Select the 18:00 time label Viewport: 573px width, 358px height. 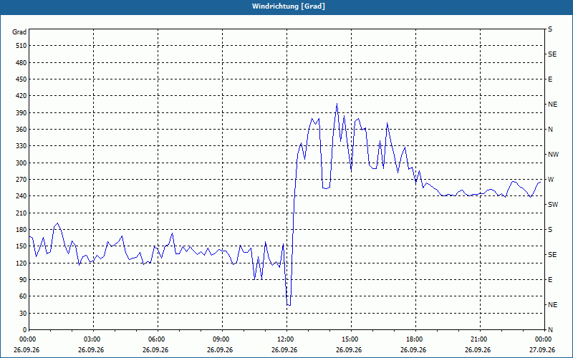(415, 339)
